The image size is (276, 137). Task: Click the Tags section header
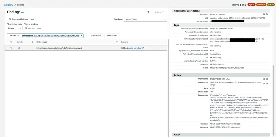pos(221,25)
